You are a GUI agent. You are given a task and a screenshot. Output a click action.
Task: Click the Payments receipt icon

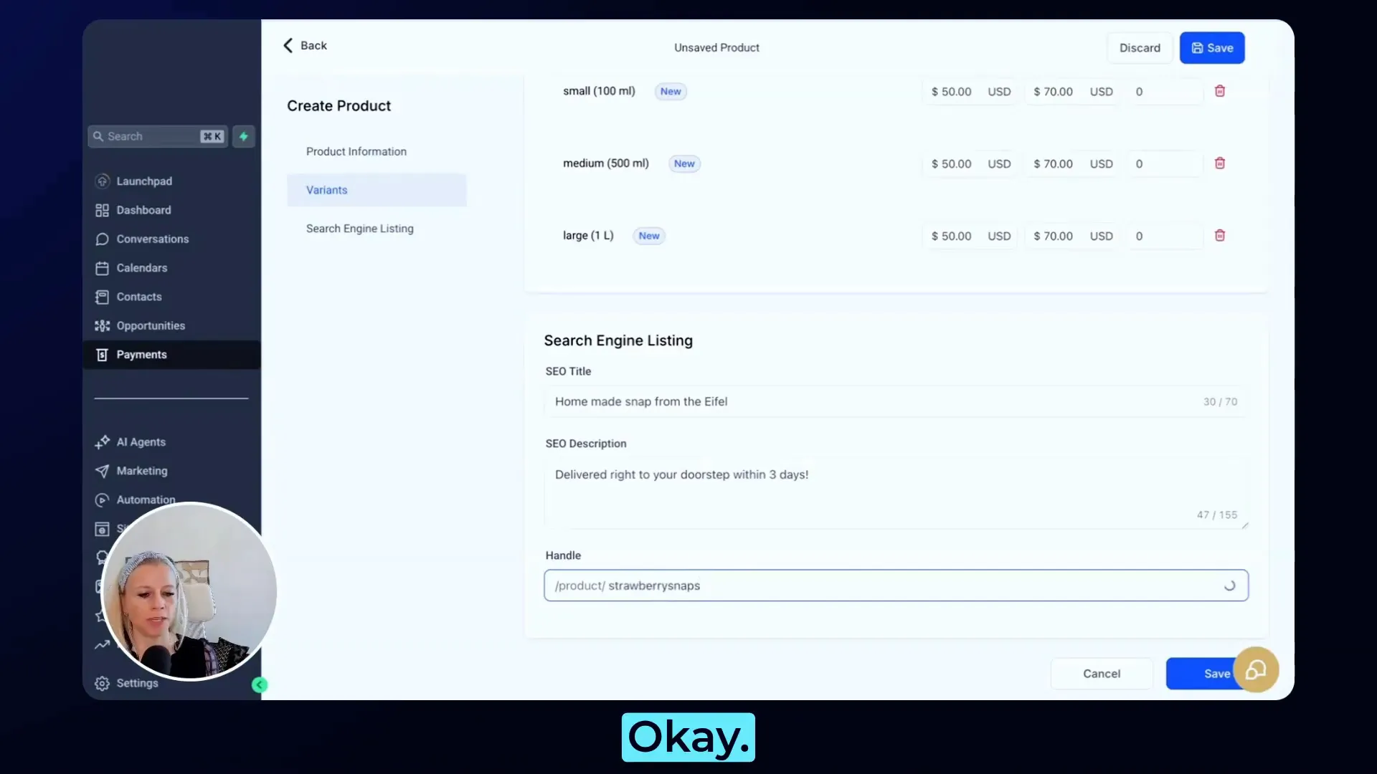(102, 355)
